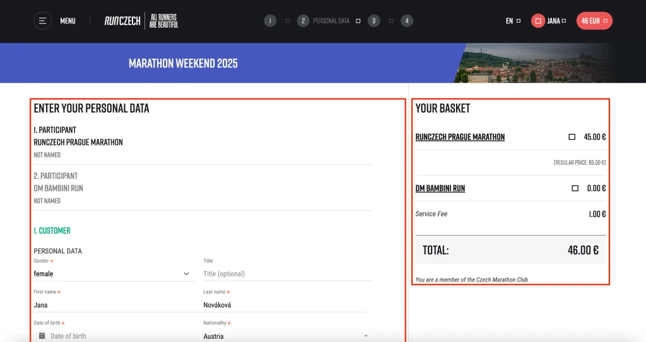The height and width of the screenshot is (342, 646).
Task: Select 2. Participant DM Bambini Run row
Action: [204, 188]
